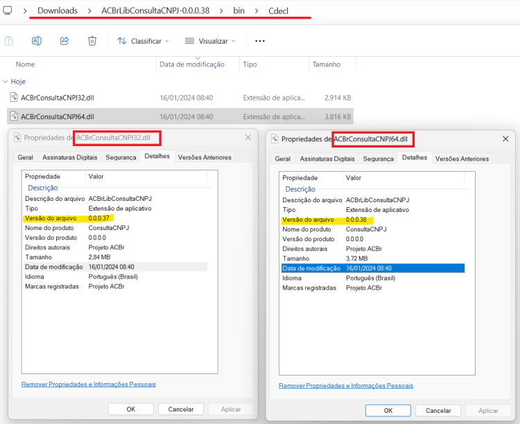Viewport: 520px width, 424px height.
Task: Select Cdecl folder in breadcrumb path
Action: click(x=278, y=11)
